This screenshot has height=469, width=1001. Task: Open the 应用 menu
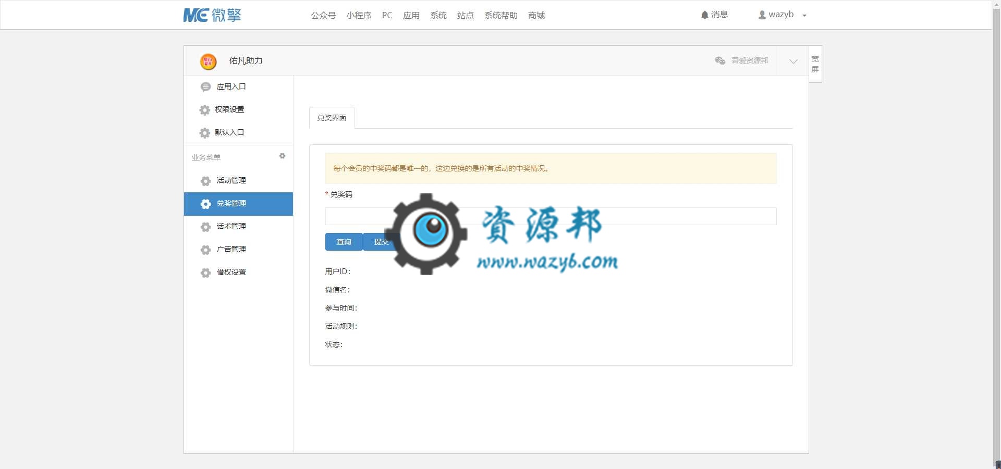pos(411,15)
